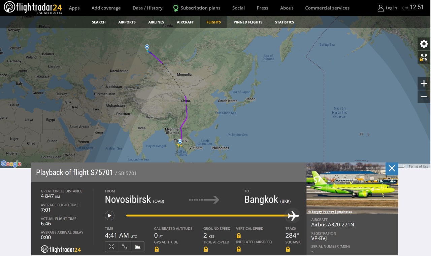Open the Press page

tap(262, 8)
